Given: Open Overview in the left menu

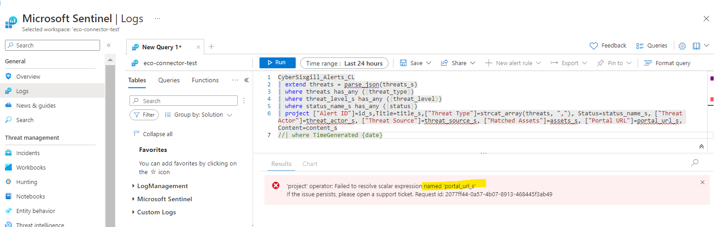Looking at the screenshot, I should point(28,76).
